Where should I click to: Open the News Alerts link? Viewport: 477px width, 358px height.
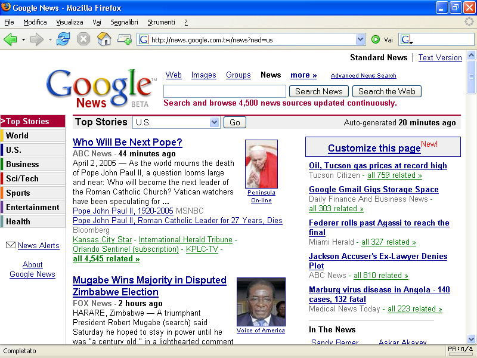[x=39, y=245]
